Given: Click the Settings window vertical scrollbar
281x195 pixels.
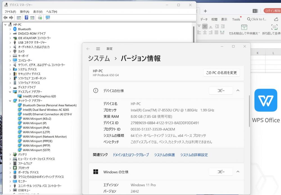Looking at the screenshot, I should 249,112.
